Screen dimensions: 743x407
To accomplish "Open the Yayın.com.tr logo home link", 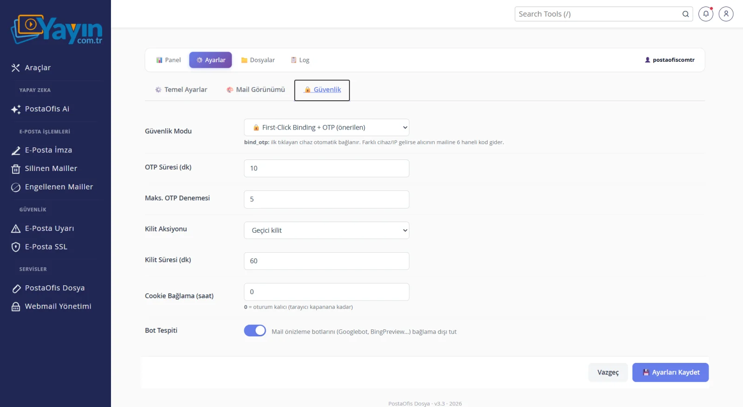I will tap(56, 30).
